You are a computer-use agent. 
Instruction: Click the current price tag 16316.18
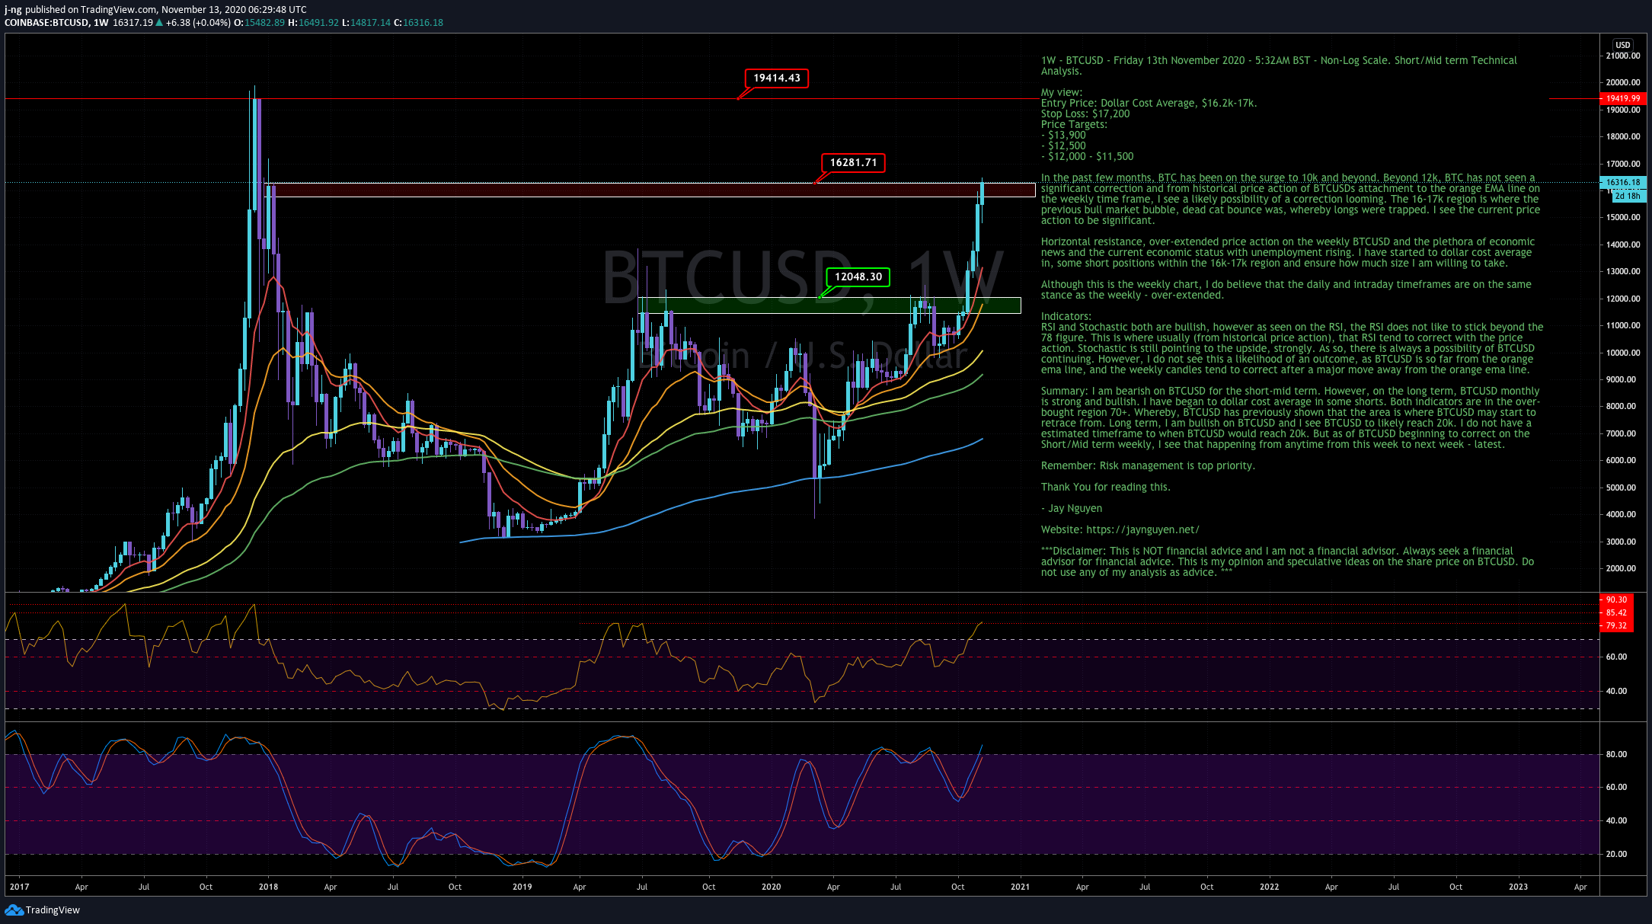point(1622,183)
